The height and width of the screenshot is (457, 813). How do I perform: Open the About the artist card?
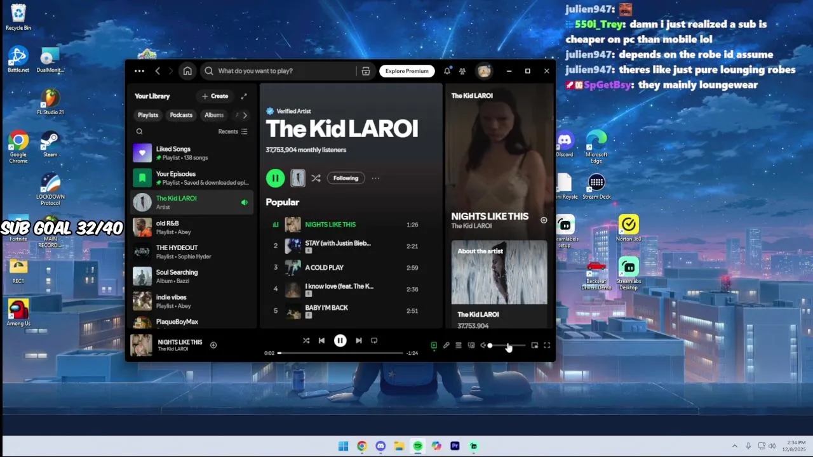pyautogui.click(x=499, y=286)
